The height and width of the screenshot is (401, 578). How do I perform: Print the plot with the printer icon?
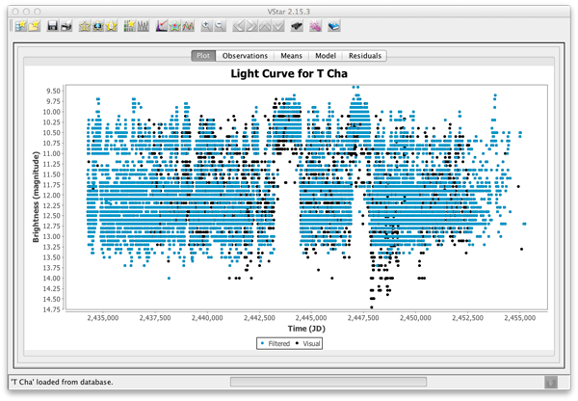click(66, 26)
